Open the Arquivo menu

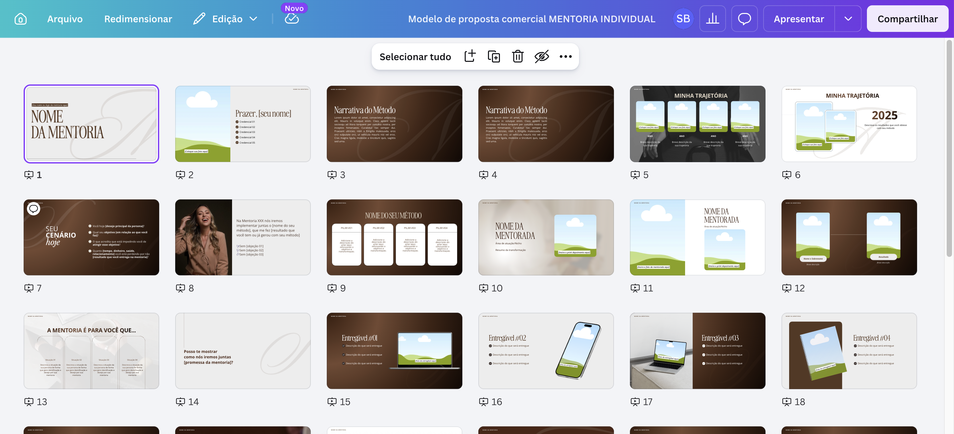[x=65, y=19]
